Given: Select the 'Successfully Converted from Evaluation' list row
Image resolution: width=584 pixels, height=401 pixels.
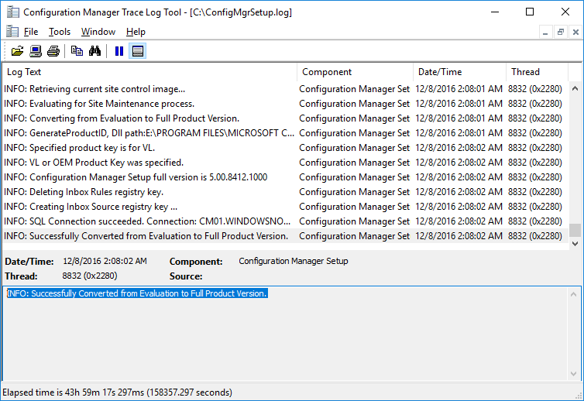Looking at the screenshot, I should 286,236.
